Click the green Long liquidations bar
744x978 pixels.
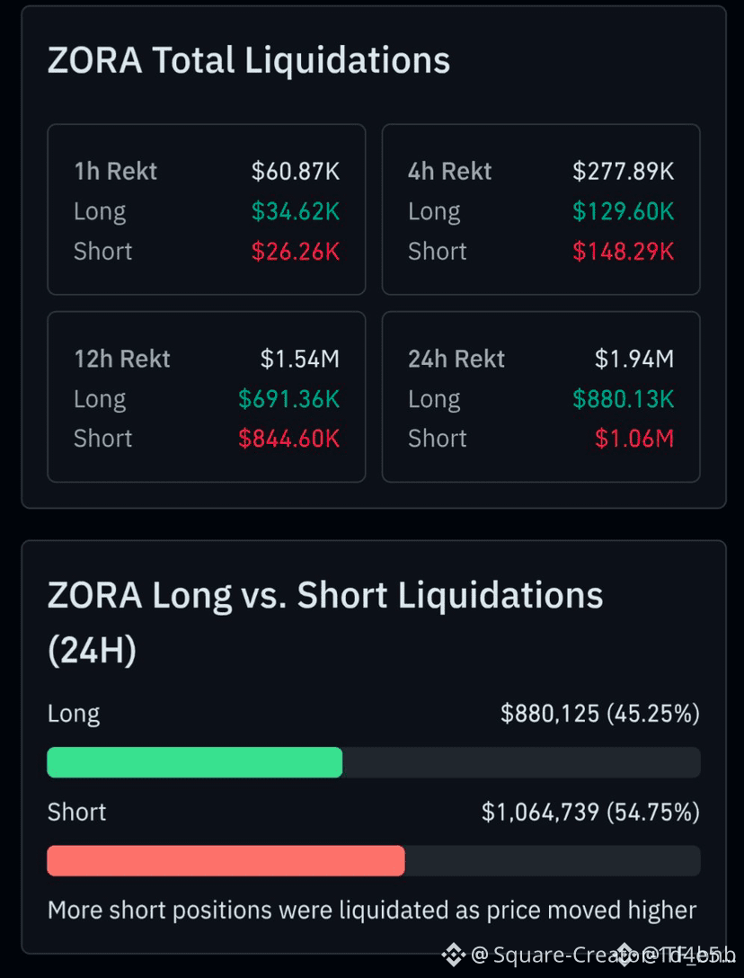pyautogui.click(x=195, y=762)
